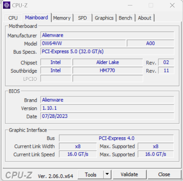The height and width of the screenshot is (181, 183).
Task: Select the Alder Lake chipset value
Action: (108, 62)
